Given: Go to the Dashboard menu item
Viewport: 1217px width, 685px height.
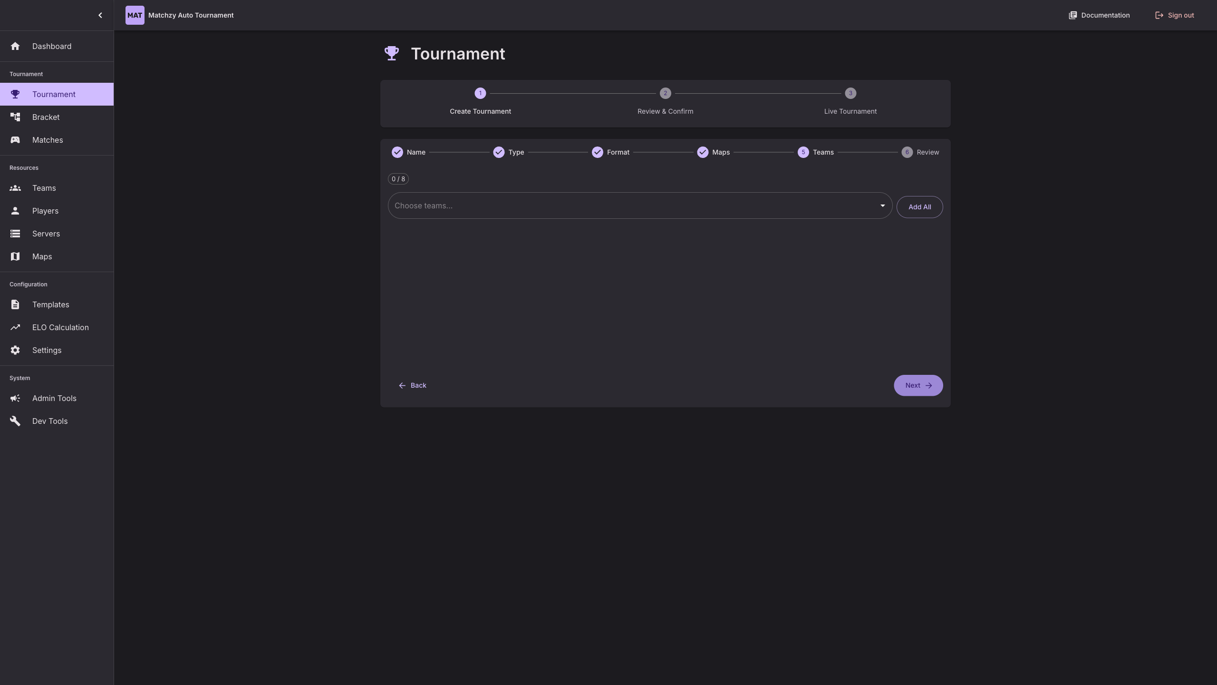Looking at the screenshot, I should (x=52, y=46).
